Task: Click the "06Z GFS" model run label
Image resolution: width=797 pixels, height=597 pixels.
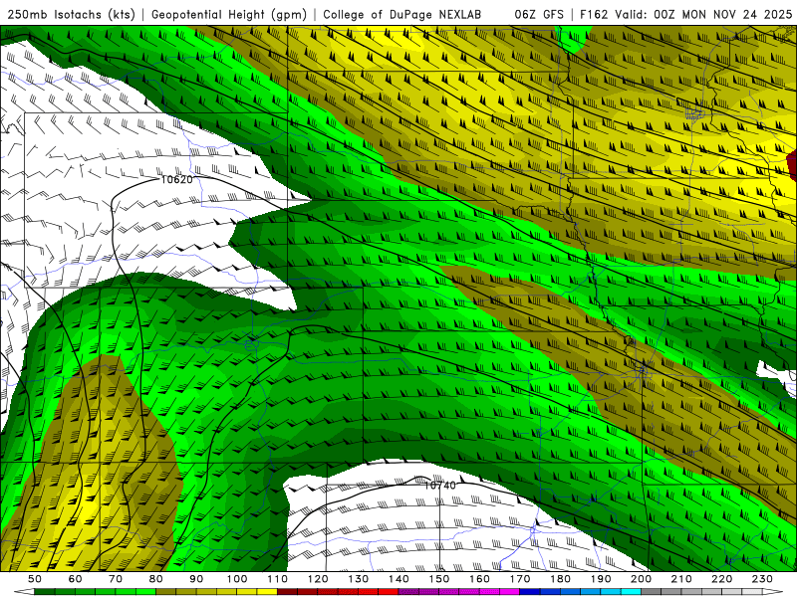Action: (x=539, y=15)
